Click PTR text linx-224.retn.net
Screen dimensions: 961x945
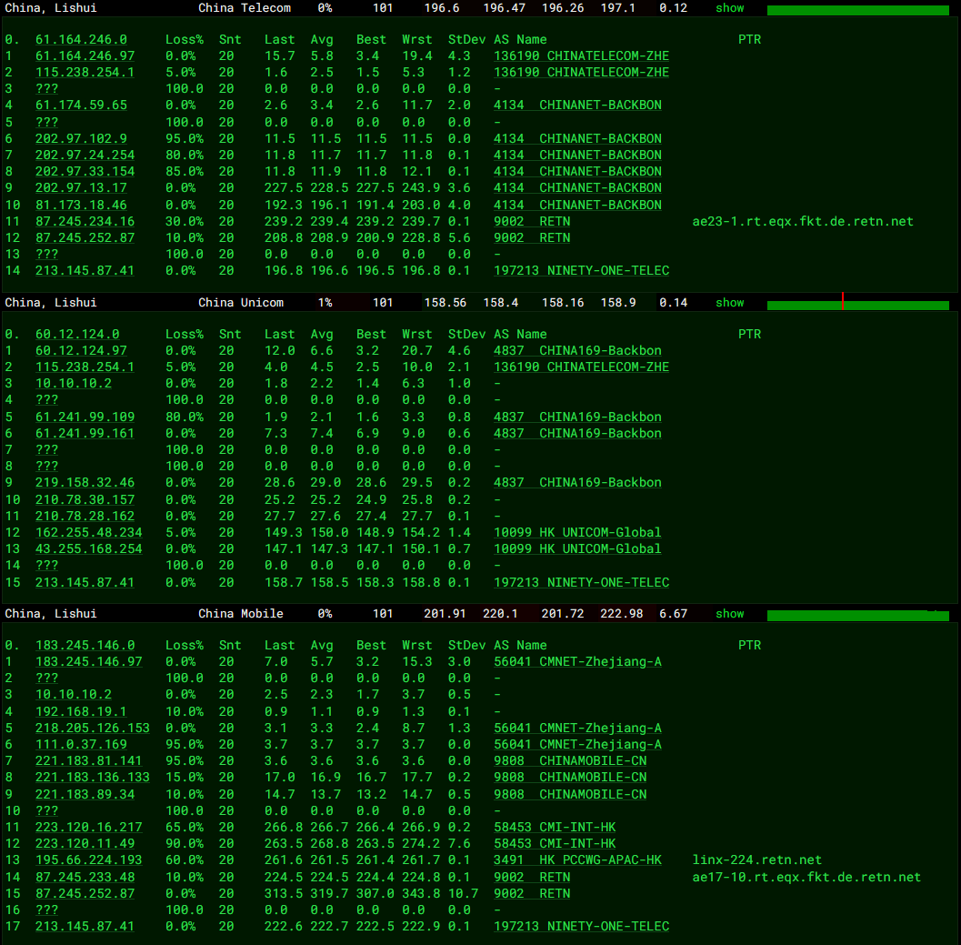pyautogui.click(x=757, y=860)
